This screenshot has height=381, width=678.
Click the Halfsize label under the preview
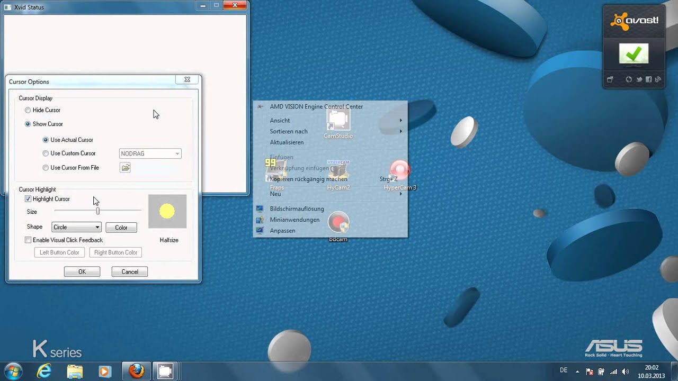pyautogui.click(x=169, y=240)
